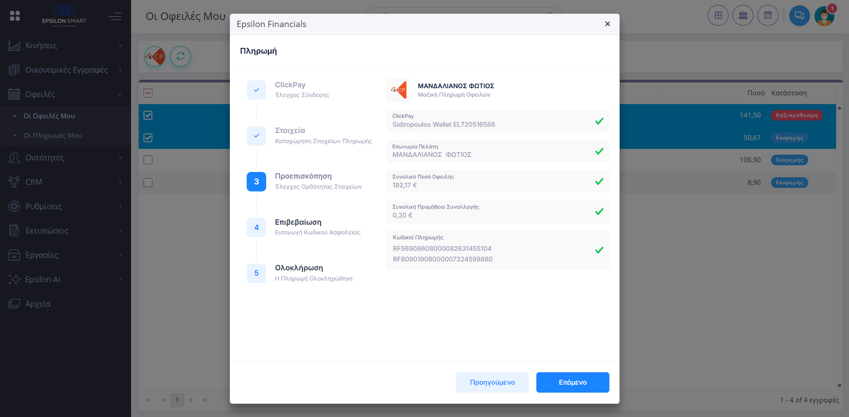Go to page 1 in pager

(x=177, y=400)
